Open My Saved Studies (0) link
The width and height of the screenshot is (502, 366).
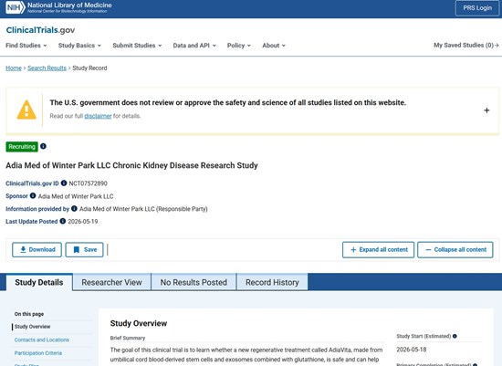pos(466,45)
